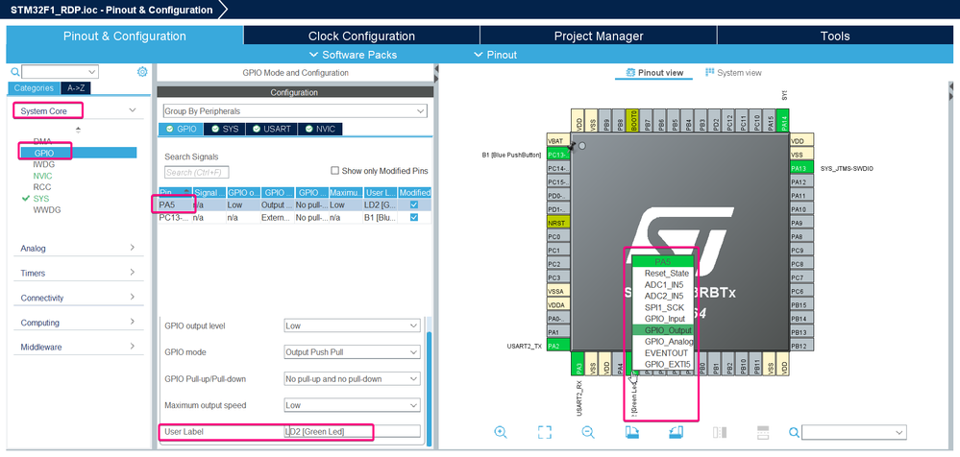Select WWDG in System Core list
This screenshot has height=457, width=960.
coord(46,210)
